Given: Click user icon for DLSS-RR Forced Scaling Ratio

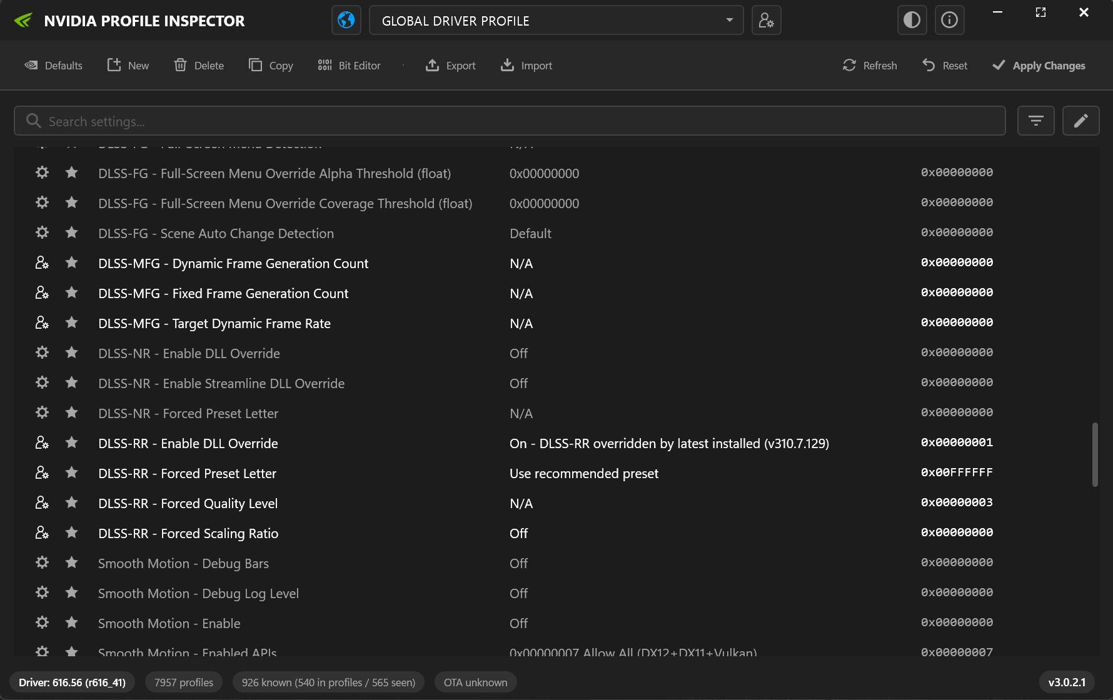Looking at the screenshot, I should (42, 532).
